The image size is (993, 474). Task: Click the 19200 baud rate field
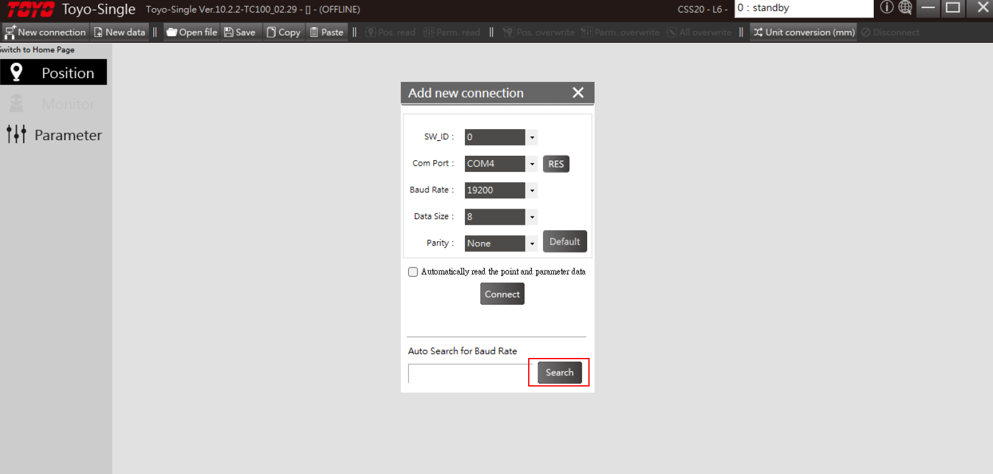pos(495,190)
